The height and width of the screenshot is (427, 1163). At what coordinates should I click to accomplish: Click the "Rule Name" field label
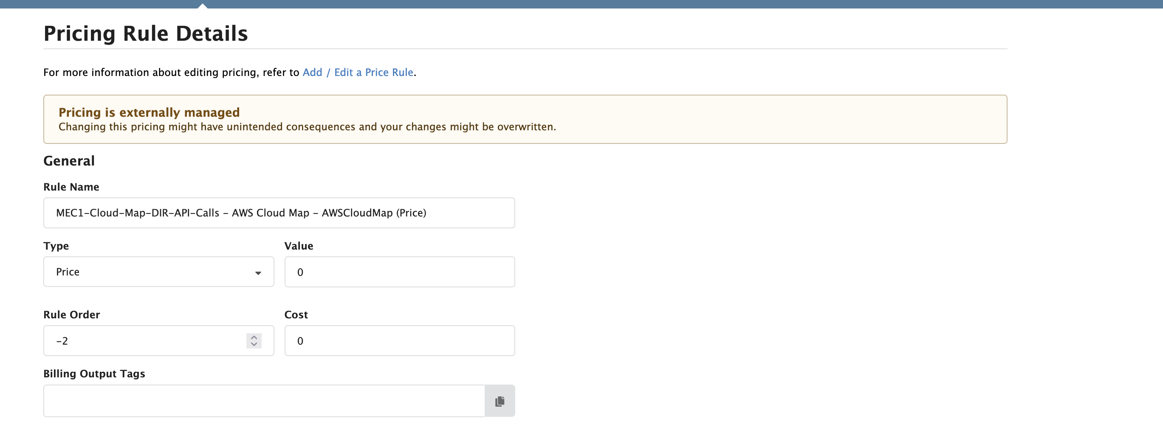click(71, 186)
